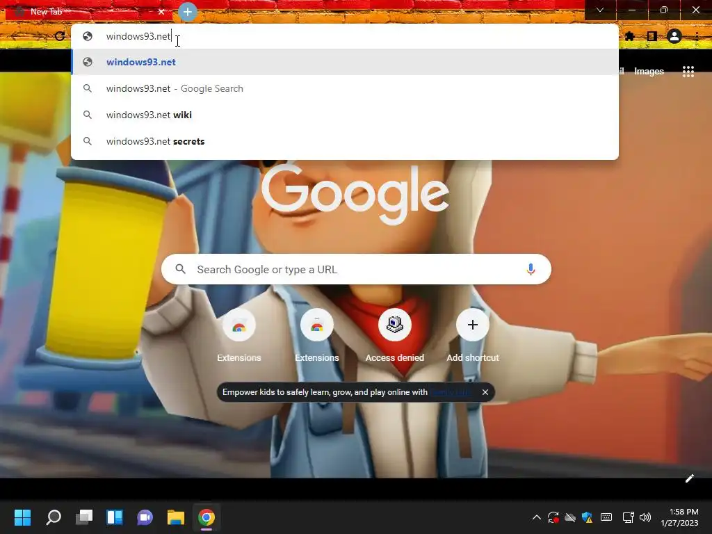Image resolution: width=712 pixels, height=534 pixels.
Task: Open the Google apps grid
Action: pos(688,72)
